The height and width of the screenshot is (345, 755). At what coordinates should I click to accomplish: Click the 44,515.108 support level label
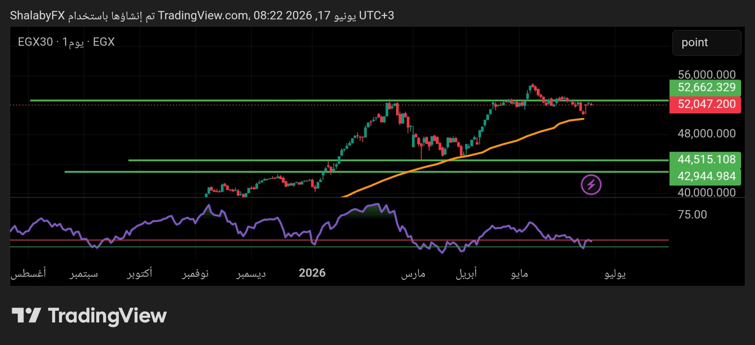pos(705,160)
